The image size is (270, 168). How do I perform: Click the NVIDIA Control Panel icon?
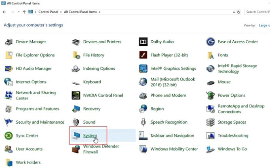[76, 95]
